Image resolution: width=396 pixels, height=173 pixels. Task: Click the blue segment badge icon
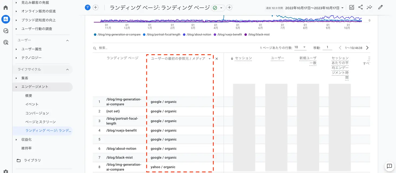[88, 8]
